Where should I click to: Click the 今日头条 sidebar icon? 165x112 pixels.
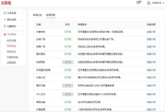point(5,13)
